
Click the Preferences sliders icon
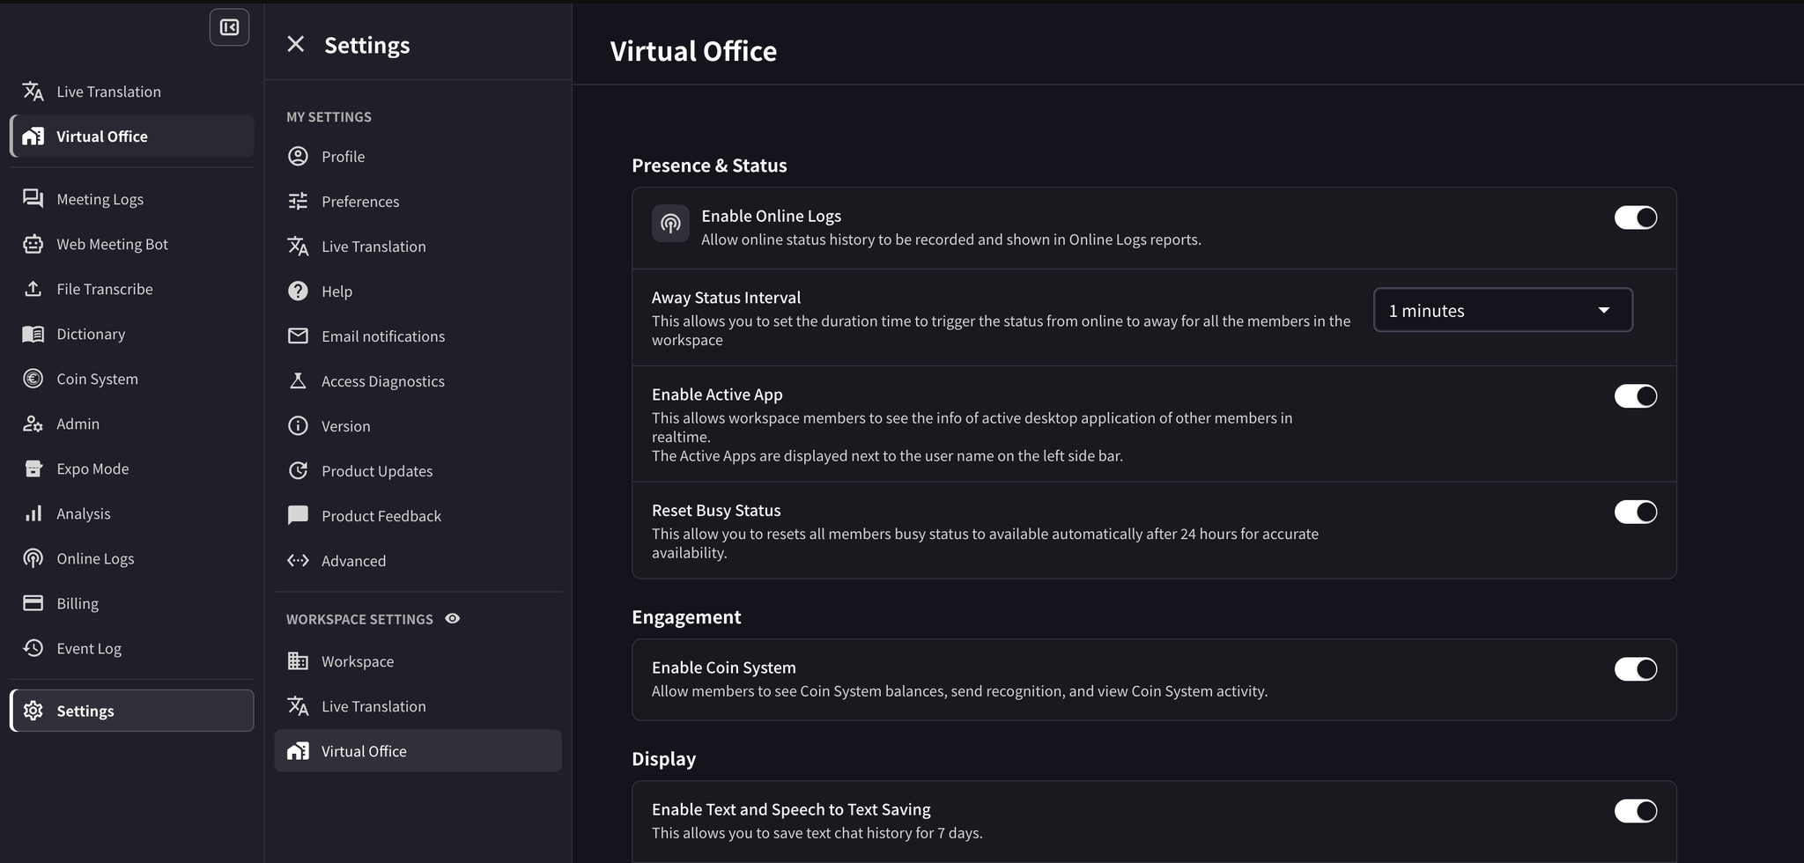[298, 202]
